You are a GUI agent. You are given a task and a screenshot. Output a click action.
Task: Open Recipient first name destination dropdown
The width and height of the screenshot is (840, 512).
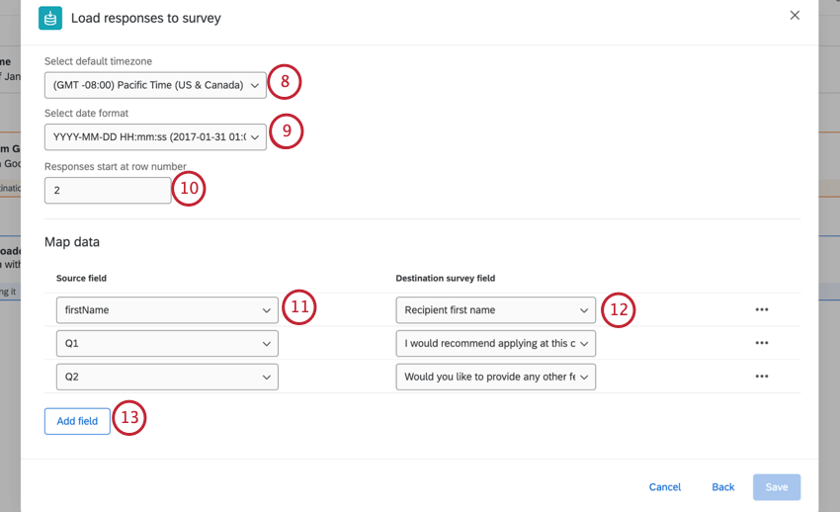(x=495, y=310)
